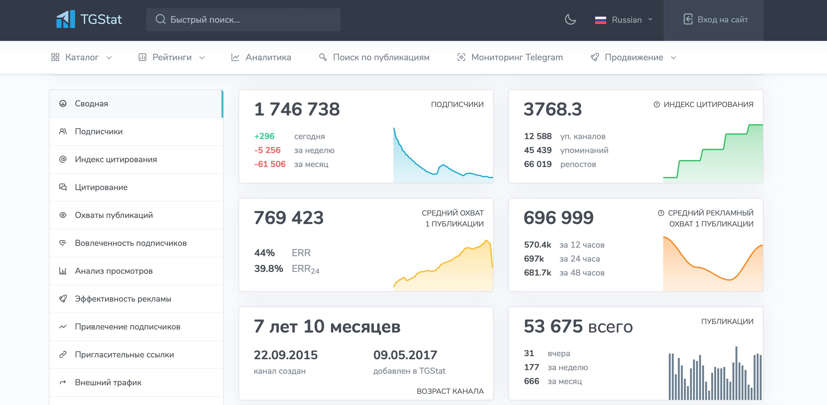Open the Подписчики sidebar section

coord(136,132)
